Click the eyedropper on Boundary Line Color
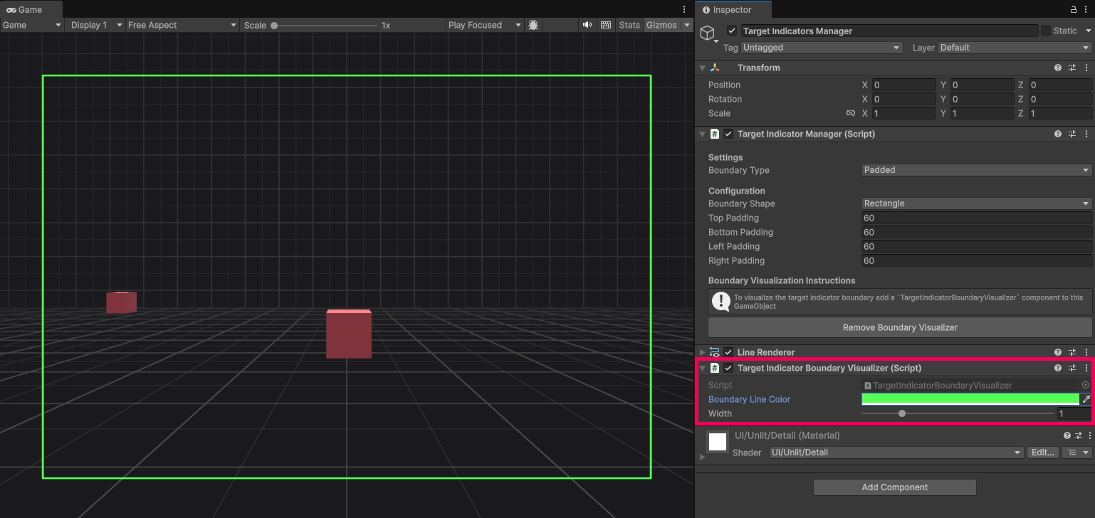1095x518 pixels. coord(1086,399)
